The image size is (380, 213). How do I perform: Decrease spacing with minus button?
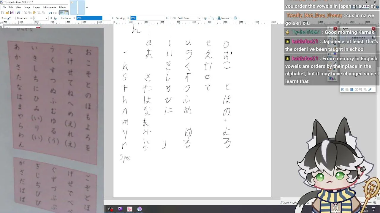tap(128, 18)
